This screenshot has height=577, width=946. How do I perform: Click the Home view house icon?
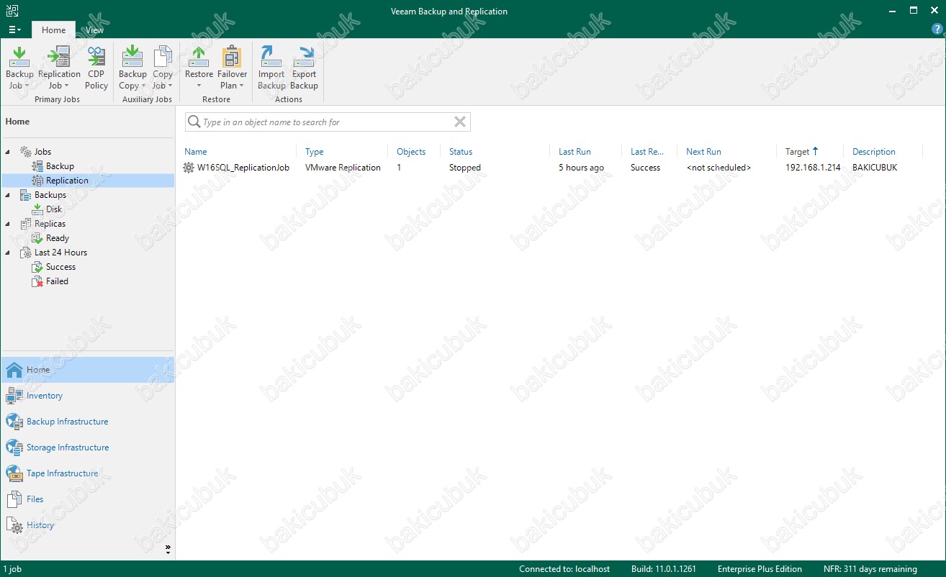click(14, 370)
